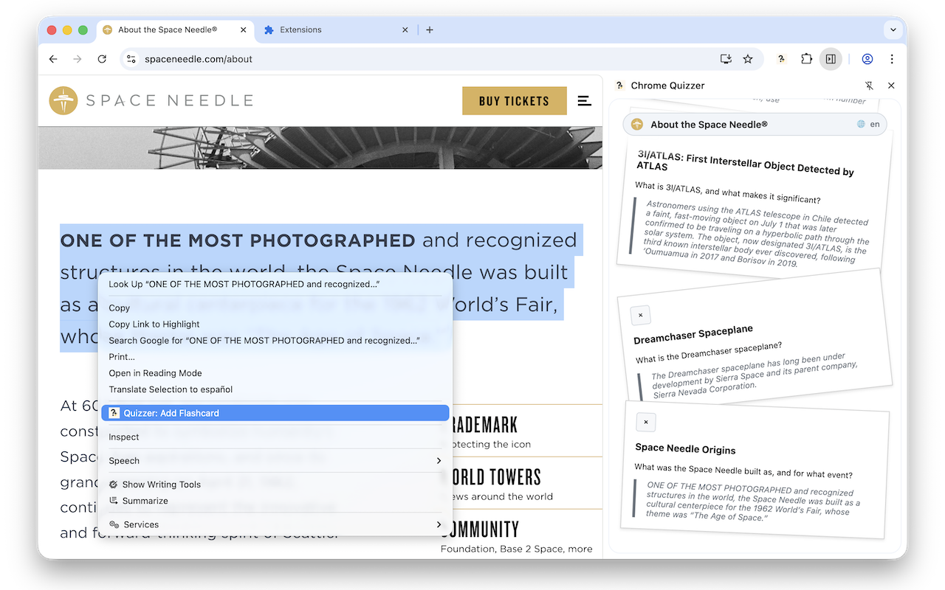Reload the page with the refresh icon

click(102, 59)
